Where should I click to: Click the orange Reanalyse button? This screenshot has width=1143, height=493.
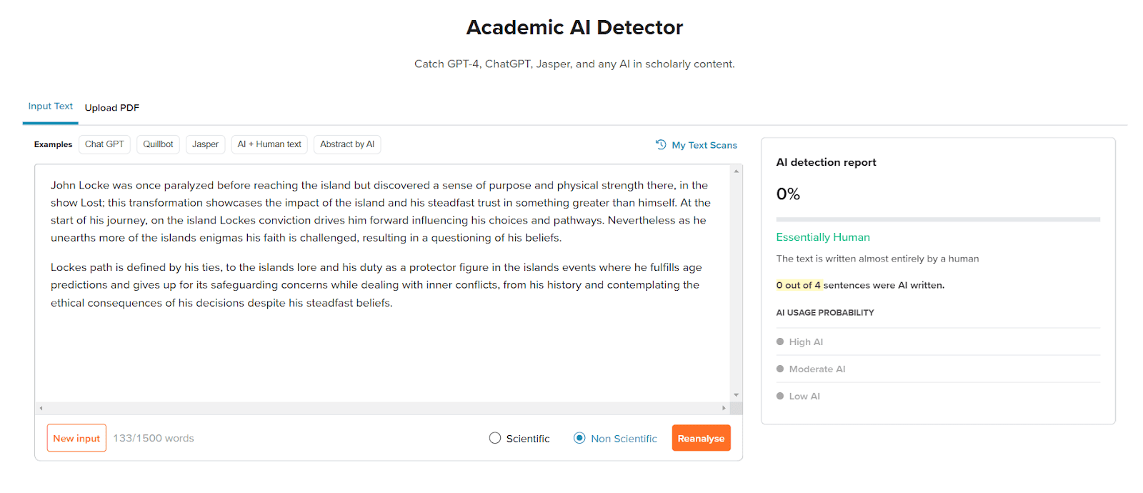pyautogui.click(x=701, y=438)
